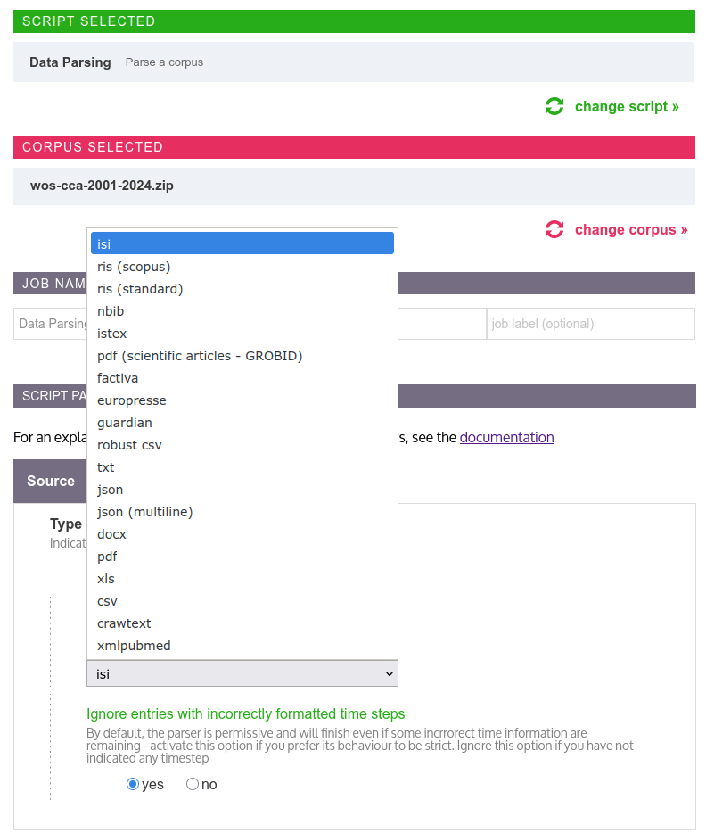Click the change corpus link

click(631, 229)
